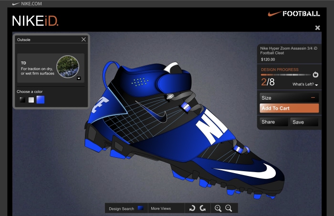Add the cleat to the cart
The image size is (334, 216).
[289, 108]
